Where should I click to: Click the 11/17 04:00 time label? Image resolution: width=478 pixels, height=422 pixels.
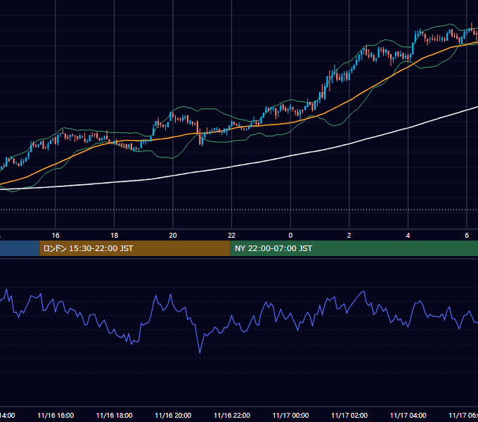(x=408, y=416)
